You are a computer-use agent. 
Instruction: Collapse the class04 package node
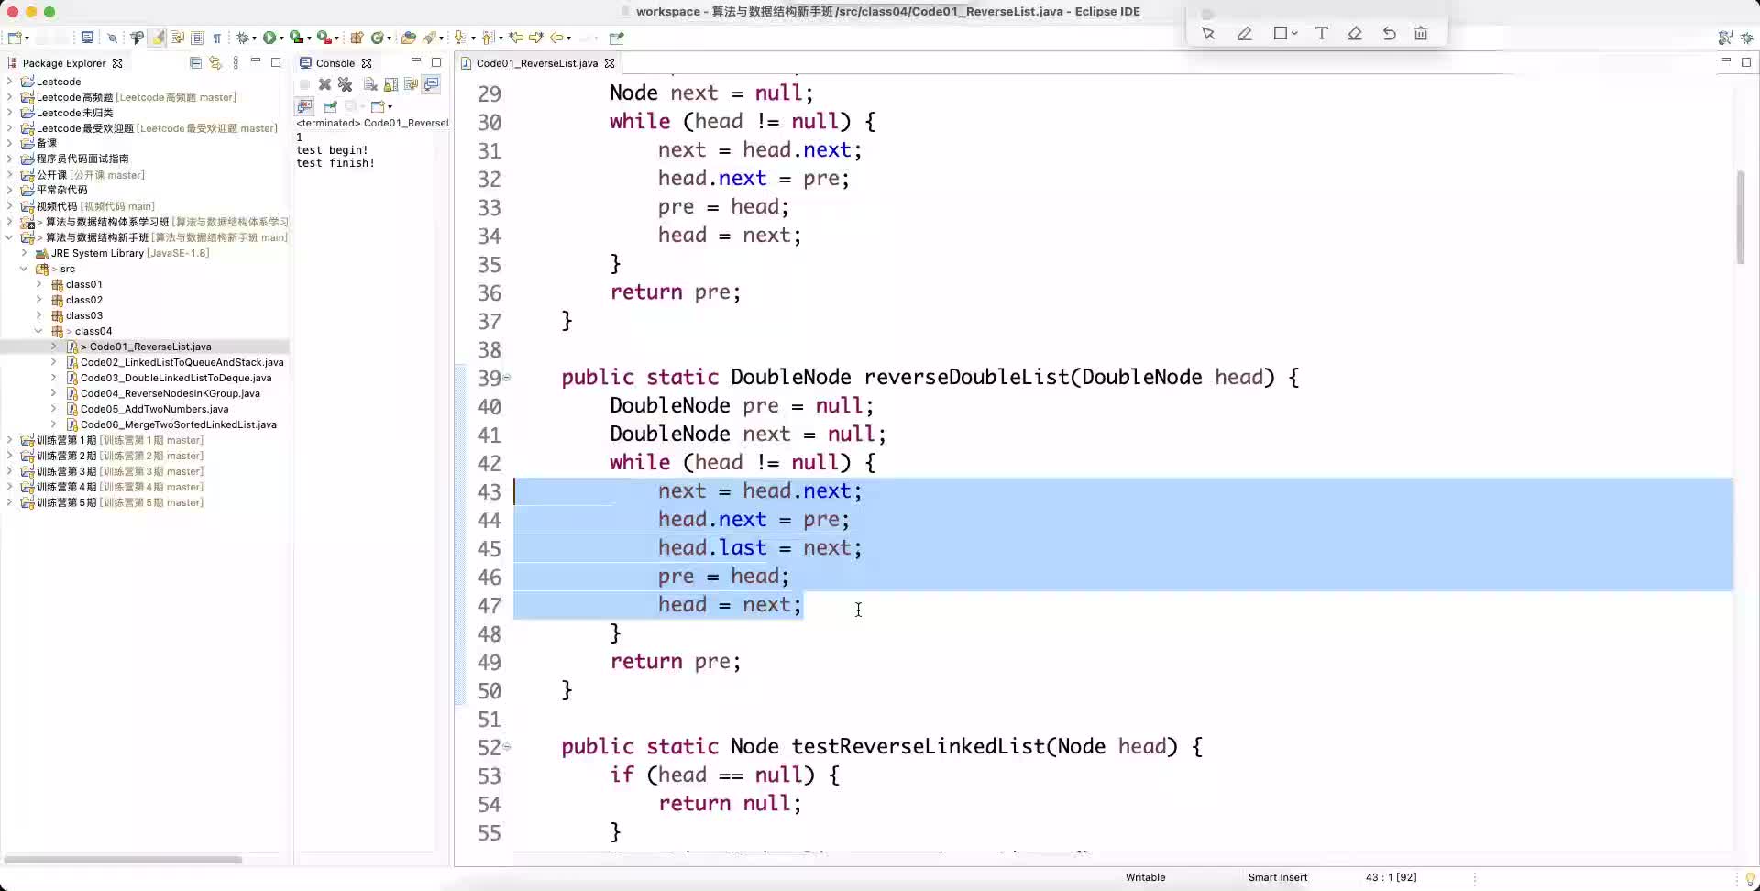[x=38, y=331]
